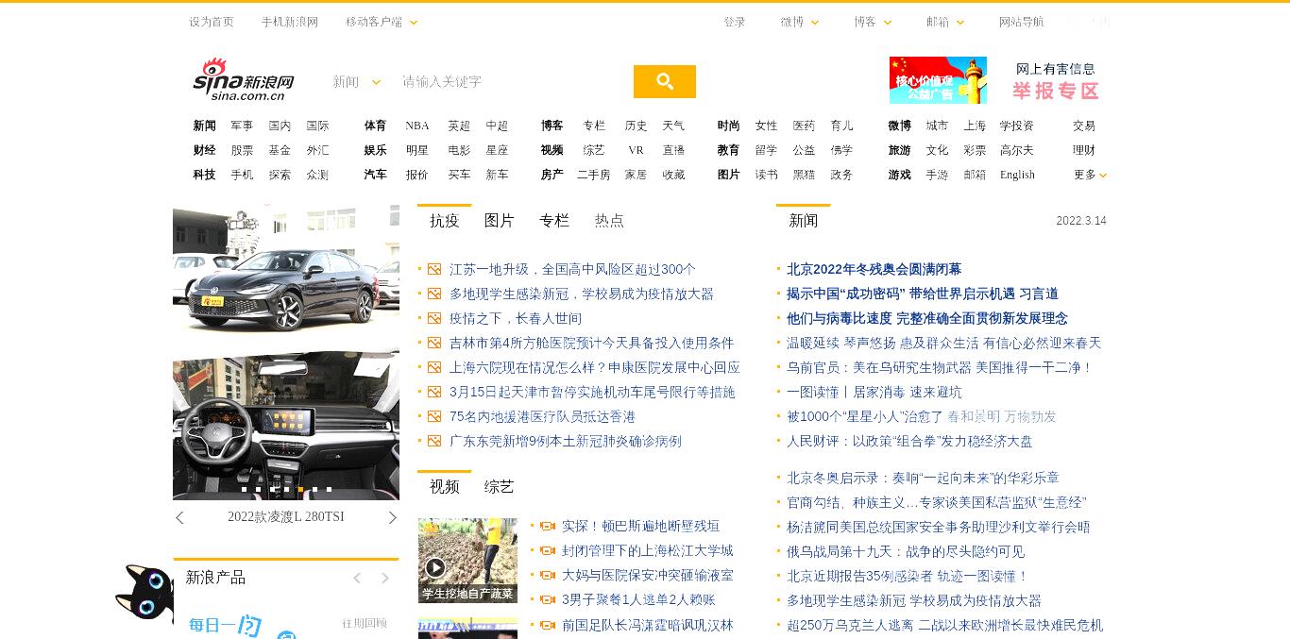Viewport: 1290px width, 639px height.
Task: Open the 财经 navigation link
Action: 204,150
